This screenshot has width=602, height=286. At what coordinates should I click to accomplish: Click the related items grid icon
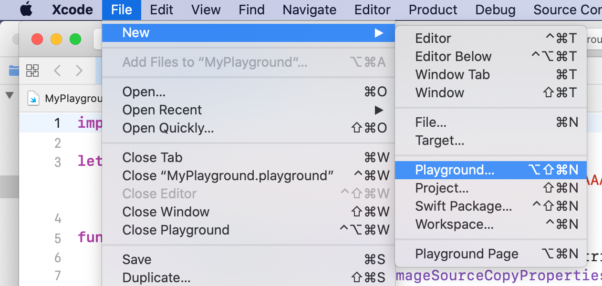point(32,71)
